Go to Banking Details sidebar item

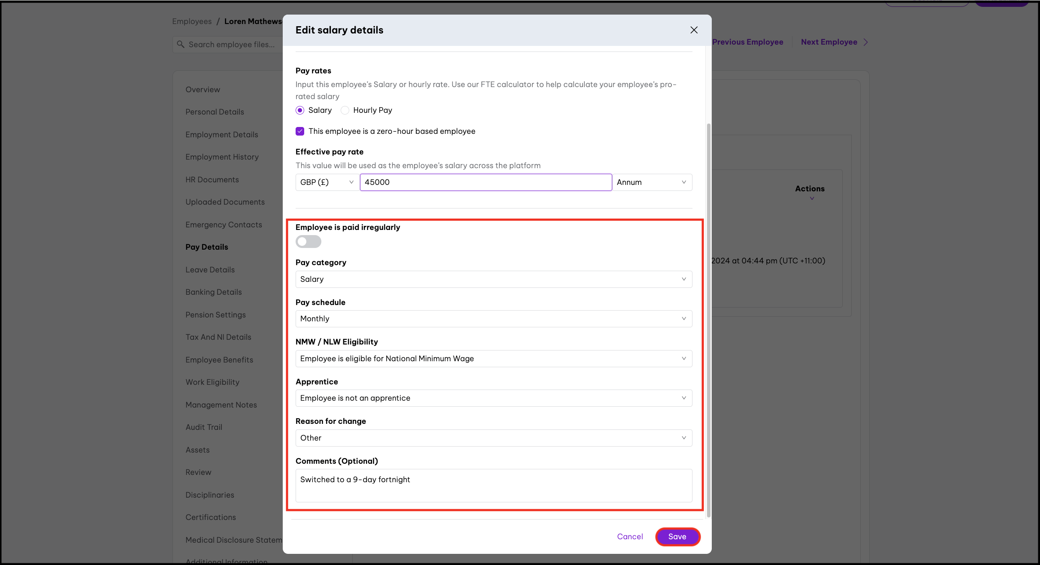click(214, 292)
